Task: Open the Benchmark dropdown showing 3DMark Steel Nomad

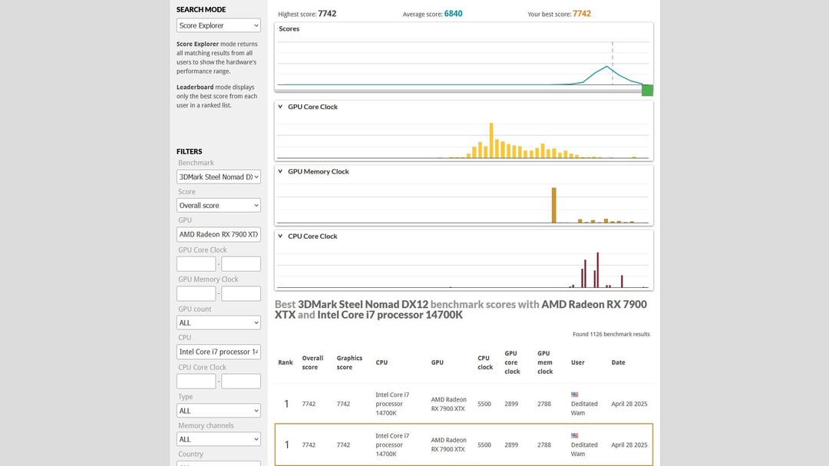Action: point(218,177)
